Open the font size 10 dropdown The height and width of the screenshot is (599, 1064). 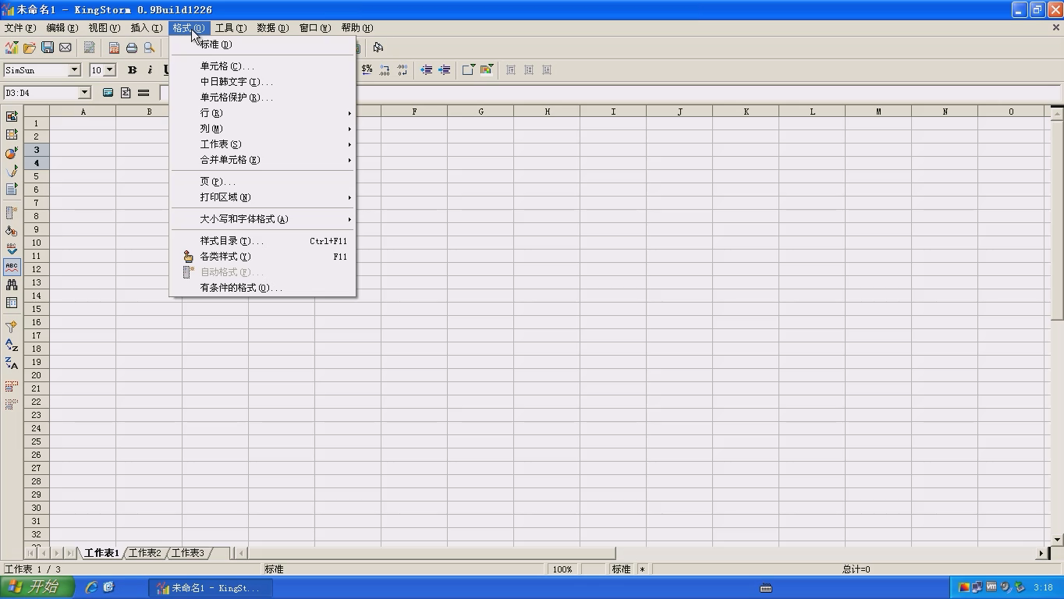[109, 70]
